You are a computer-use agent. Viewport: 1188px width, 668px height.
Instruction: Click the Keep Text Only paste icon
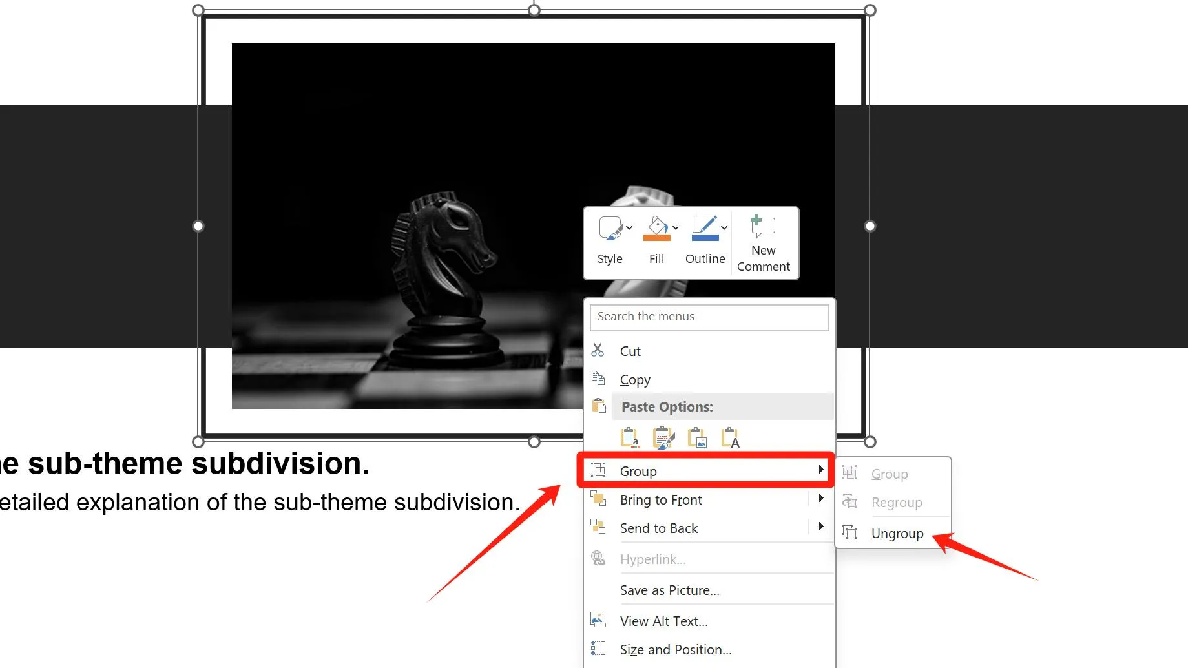pyautogui.click(x=731, y=437)
